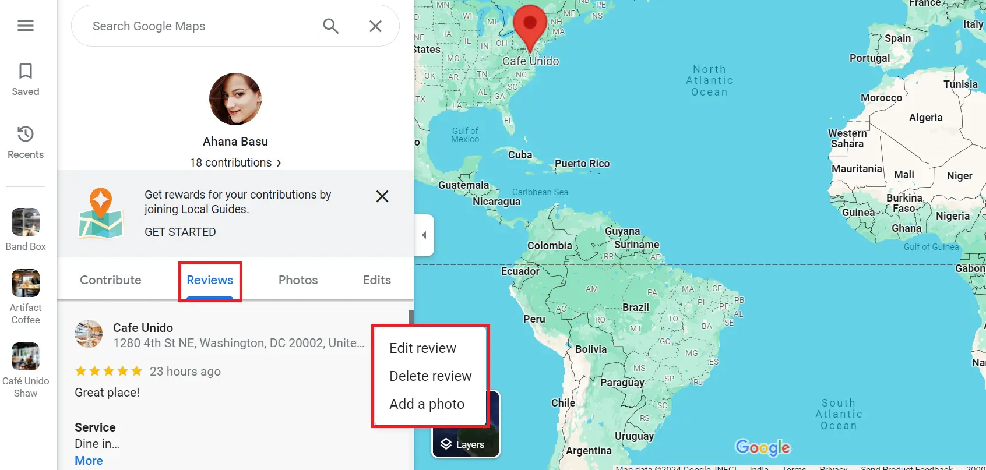This screenshot has height=470, width=986.
Task: Click the five-star rating on the review
Action: click(108, 371)
